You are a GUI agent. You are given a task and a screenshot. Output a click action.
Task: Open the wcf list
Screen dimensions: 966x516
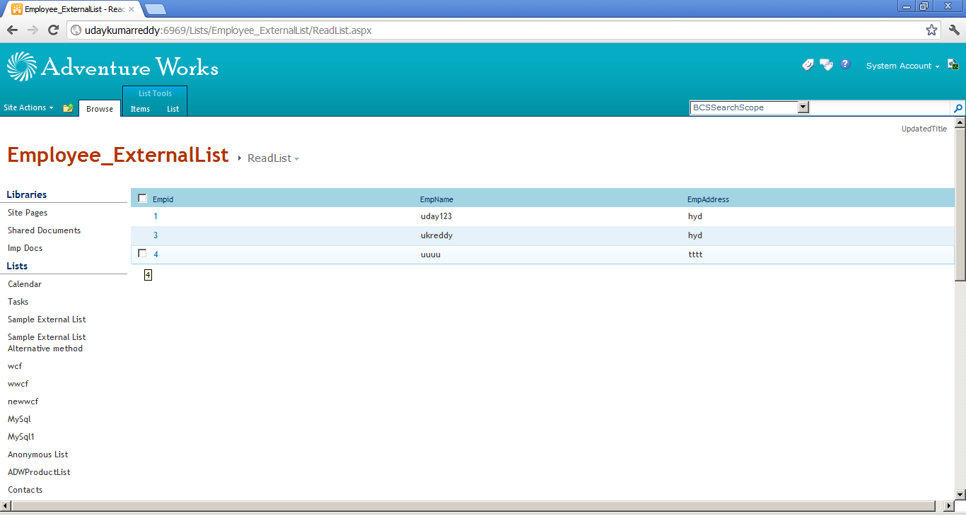point(15,366)
